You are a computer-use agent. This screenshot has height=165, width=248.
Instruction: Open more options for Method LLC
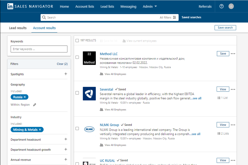[x=233, y=54]
